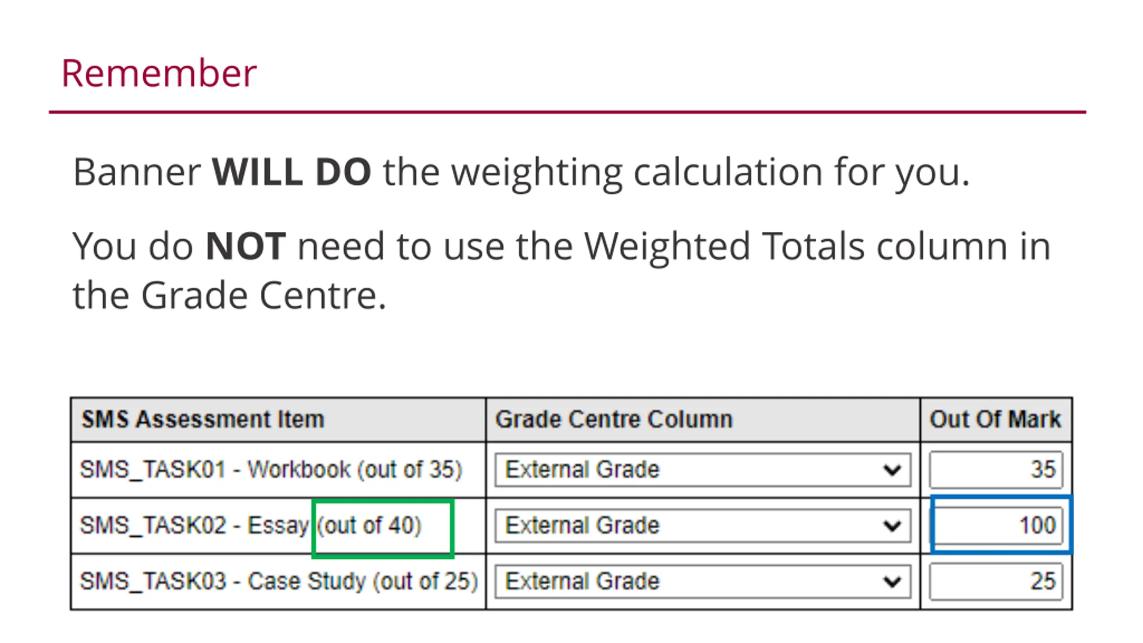Click the green-boxed (out of 40) text
Viewport: 1143px width, 643px height.
[369, 526]
